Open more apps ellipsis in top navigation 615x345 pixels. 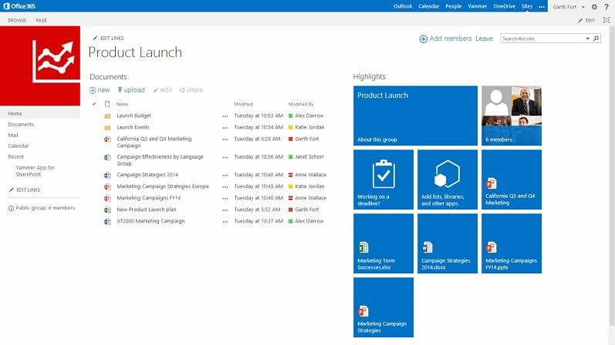click(x=542, y=7)
